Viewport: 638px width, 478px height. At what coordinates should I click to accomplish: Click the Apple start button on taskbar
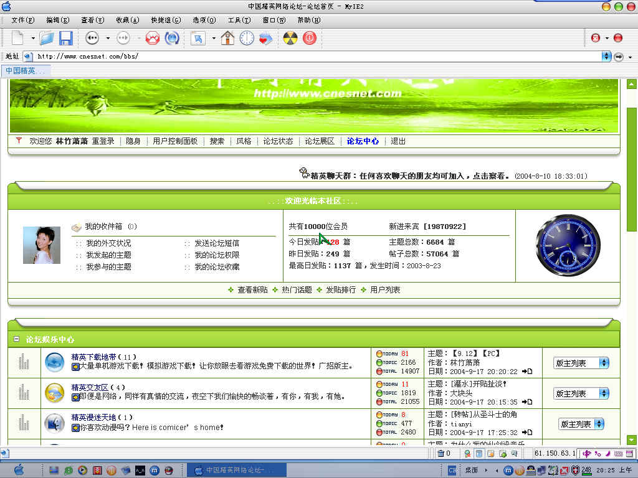coord(19,471)
